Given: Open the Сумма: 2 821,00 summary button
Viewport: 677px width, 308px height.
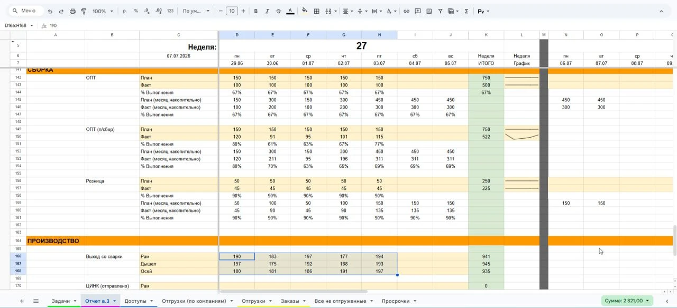Looking at the screenshot, I should click(x=627, y=301).
